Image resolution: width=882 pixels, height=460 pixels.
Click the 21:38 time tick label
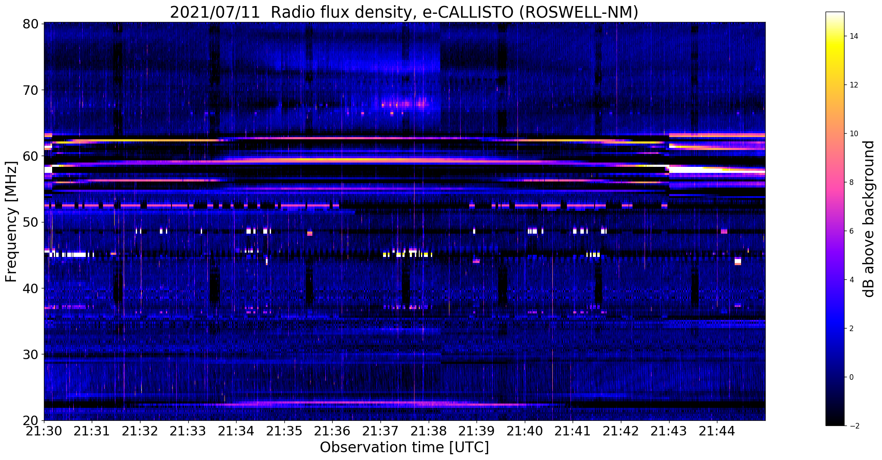click(429, 431)
